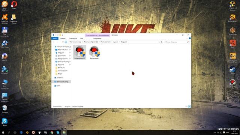The image size is (240, 135).
Task: Open the Bandicam desktop shortcut
Action: [232, 83]
